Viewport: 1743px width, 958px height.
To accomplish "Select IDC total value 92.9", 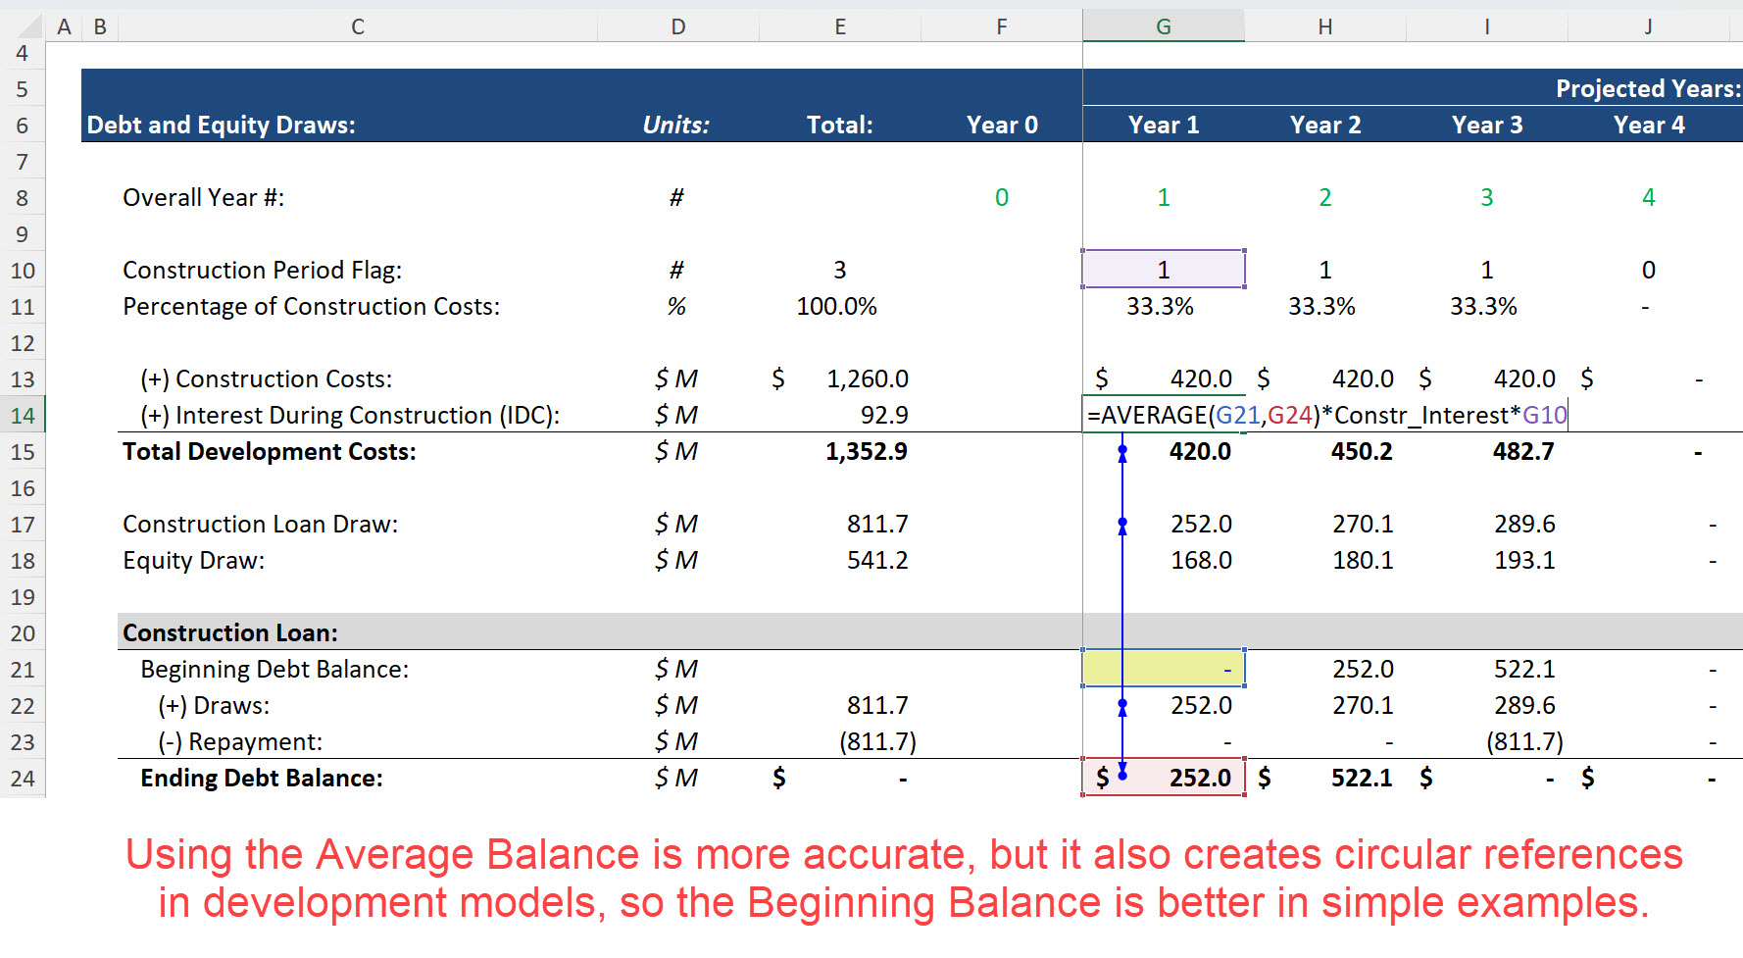I will point(884,416).
